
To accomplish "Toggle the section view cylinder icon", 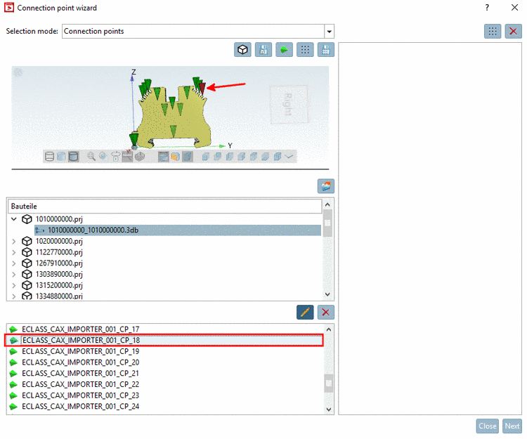I will tap(163, 157).
